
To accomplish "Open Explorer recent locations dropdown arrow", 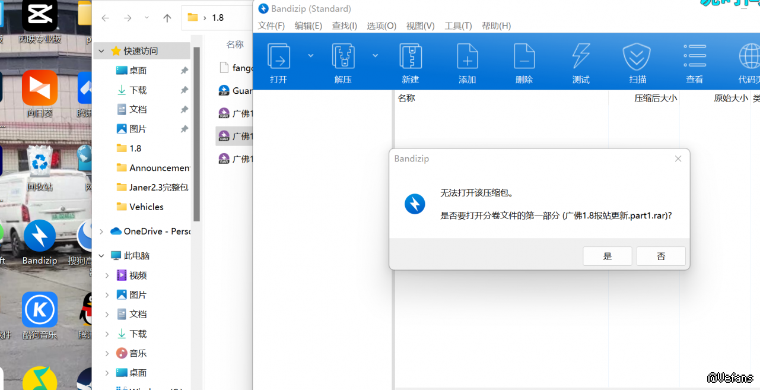I will (x=147, y=18).
